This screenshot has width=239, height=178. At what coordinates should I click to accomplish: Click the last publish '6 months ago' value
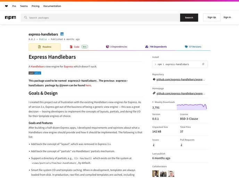point(161,158)
